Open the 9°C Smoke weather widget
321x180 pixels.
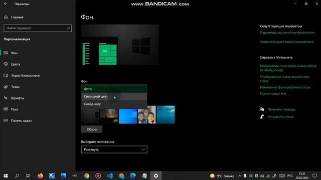coord(222,176)
